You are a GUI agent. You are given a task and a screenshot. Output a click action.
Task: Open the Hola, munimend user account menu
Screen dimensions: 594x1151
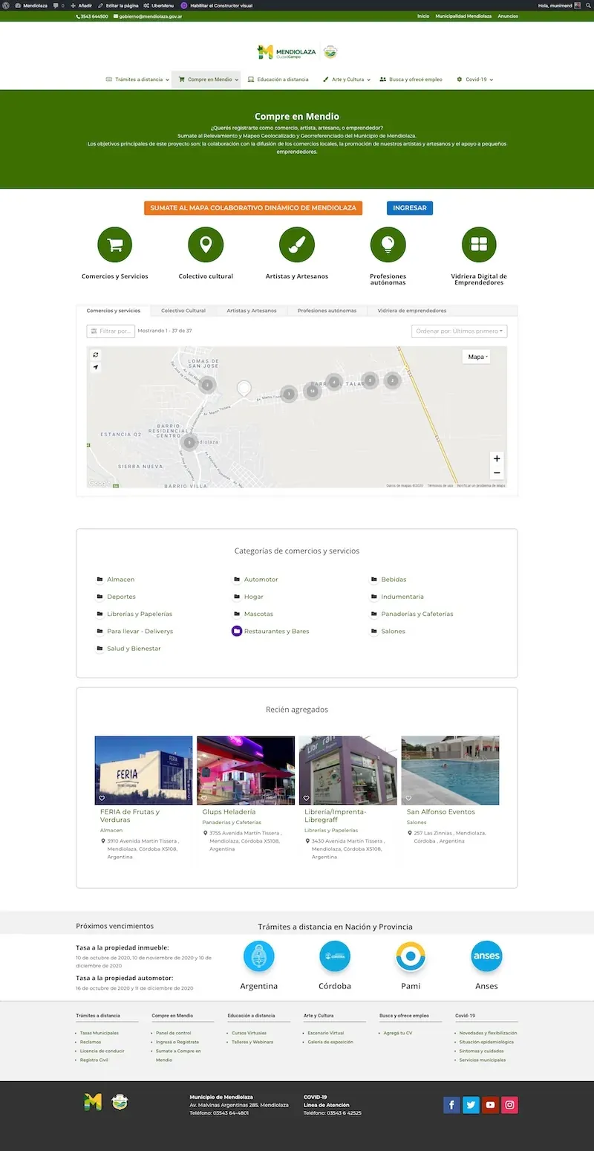pyautogui.click(x=558, y=5)
